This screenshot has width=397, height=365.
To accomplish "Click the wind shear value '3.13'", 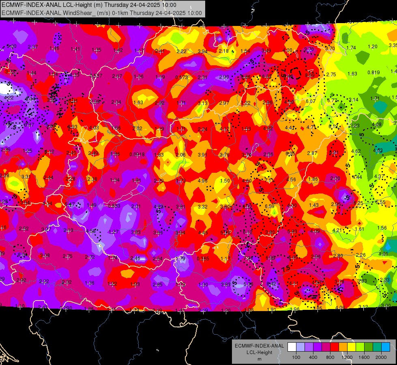I will pos(202,103).
